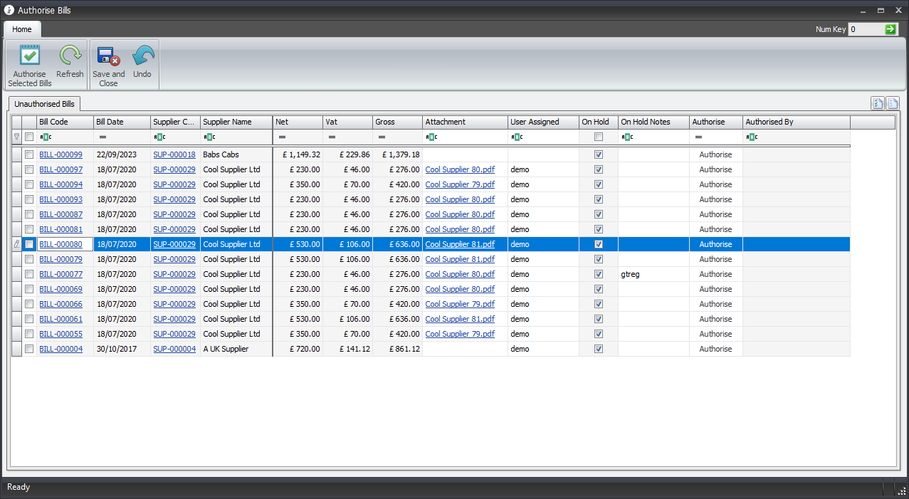Image resolution: width=909 pixels, height=499 pixels.
Task: Click the deselect-all page icon above grid
Action: [x=892, y=104]
